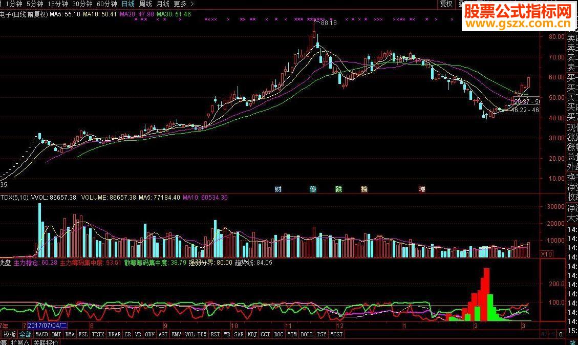
Task: Apply the DMI indicator
Action: click(56, 334)
